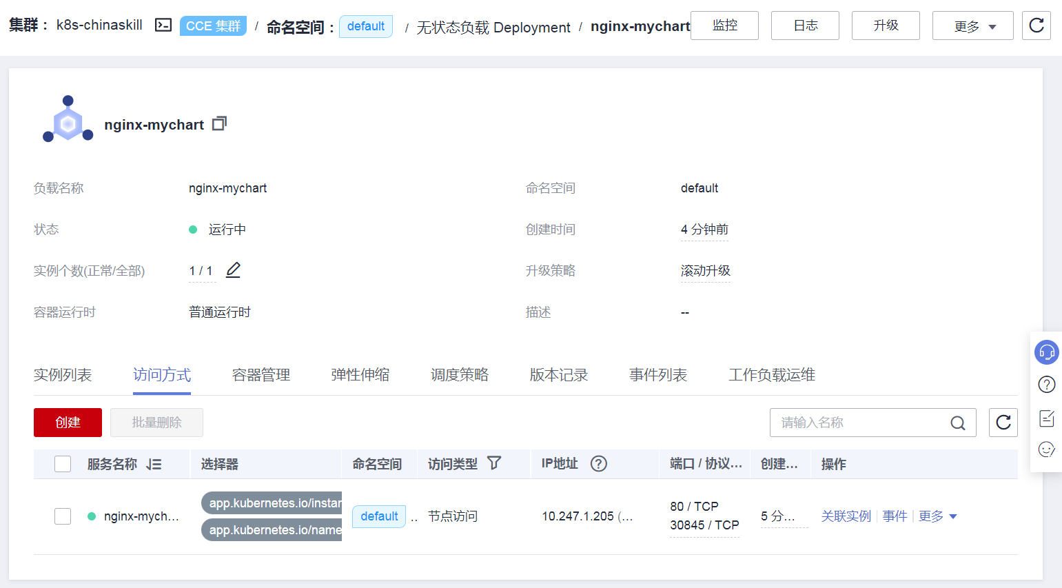
Task: Open the 事件列表 tab
Action: [657, 375]
